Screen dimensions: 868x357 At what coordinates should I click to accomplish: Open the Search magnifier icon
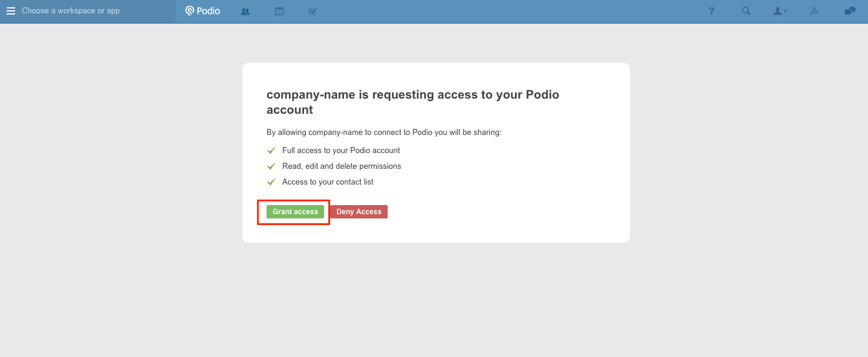tap(746, 11)
